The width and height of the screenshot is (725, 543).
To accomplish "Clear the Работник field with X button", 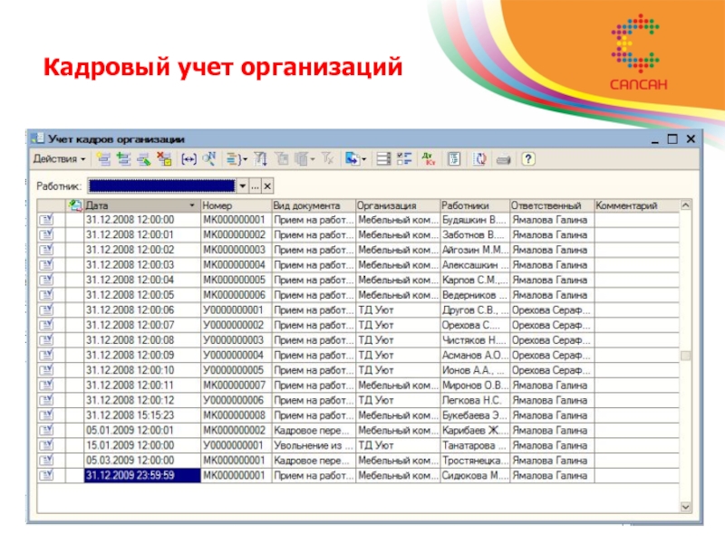I will 267,186.
